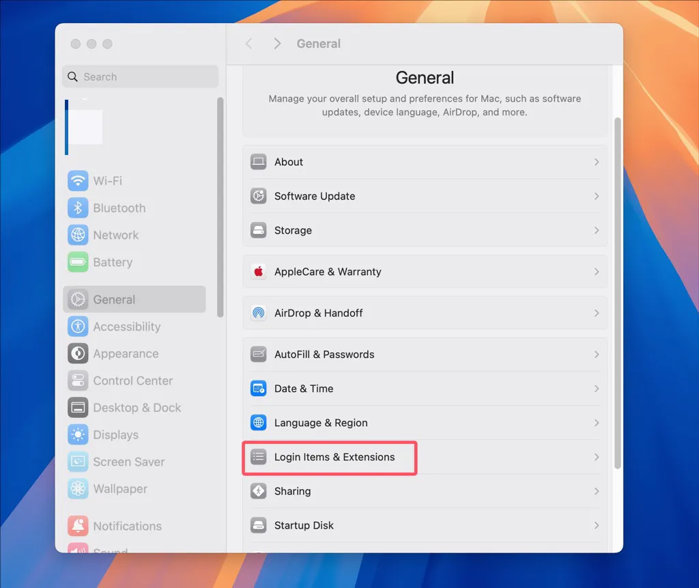
Task: Click the search magnifying glass icon
Action: (x=72, y=76)
